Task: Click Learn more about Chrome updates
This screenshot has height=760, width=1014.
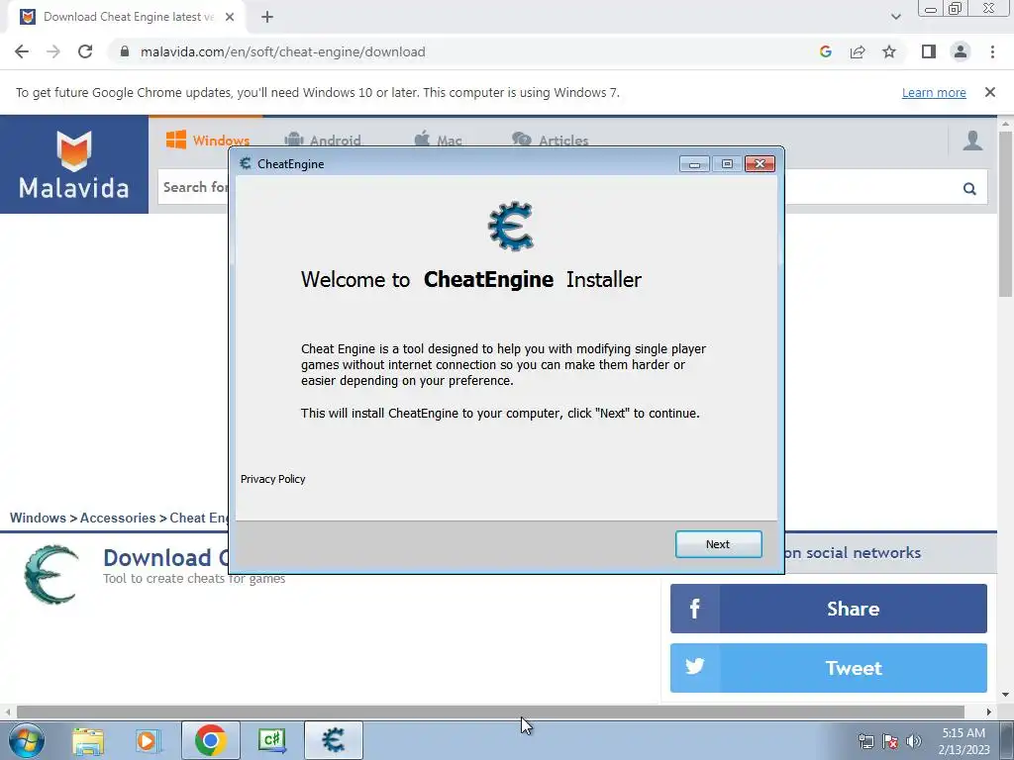Action: [934, 92]
